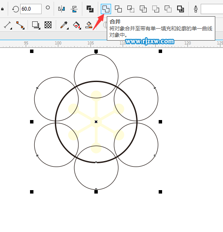This screenshot has height=232, width=223.
Task: Mirror selection horizontally
Action: [x=61, y=9]
